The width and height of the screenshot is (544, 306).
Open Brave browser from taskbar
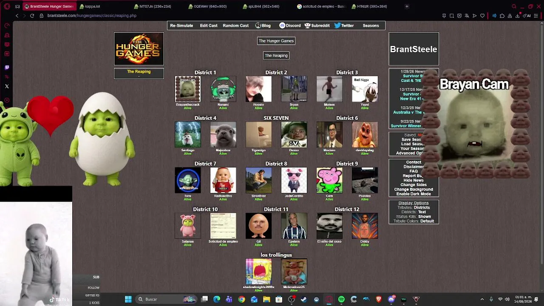(x=379, y=299)
